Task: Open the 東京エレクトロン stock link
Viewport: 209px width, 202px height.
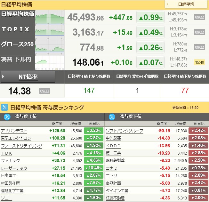Action: (x=16, y=138)
